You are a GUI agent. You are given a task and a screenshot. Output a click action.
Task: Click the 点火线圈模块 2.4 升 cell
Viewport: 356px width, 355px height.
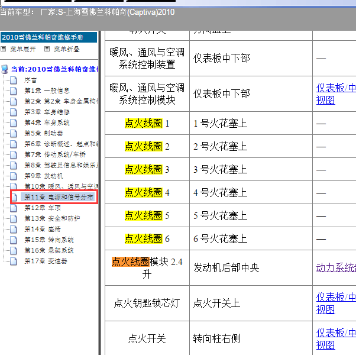tap(147, 268)
